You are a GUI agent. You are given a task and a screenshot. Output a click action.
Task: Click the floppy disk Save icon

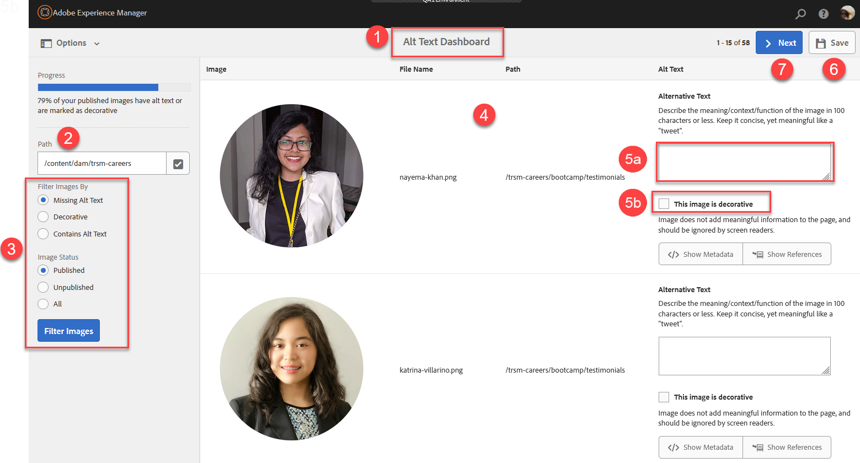click(821, 43)
